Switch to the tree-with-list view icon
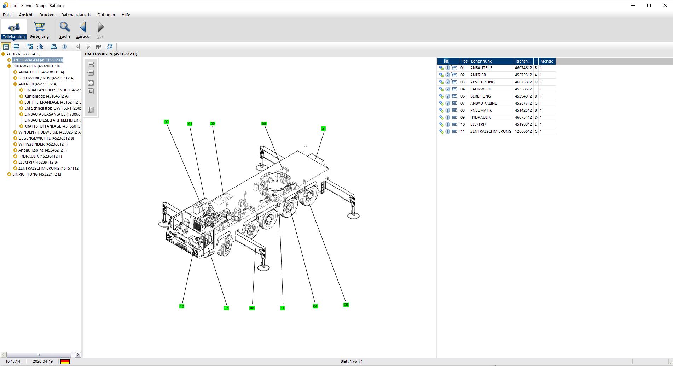Viewport: 673px width, 366px height. coord(6,47)
